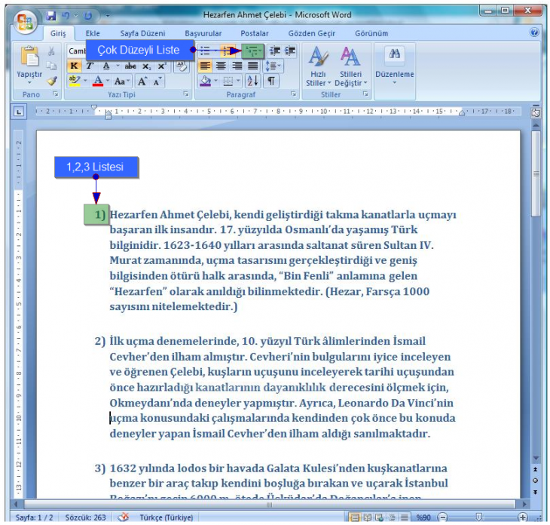Open the Ekle tab
550x525 pixels.
93,33
